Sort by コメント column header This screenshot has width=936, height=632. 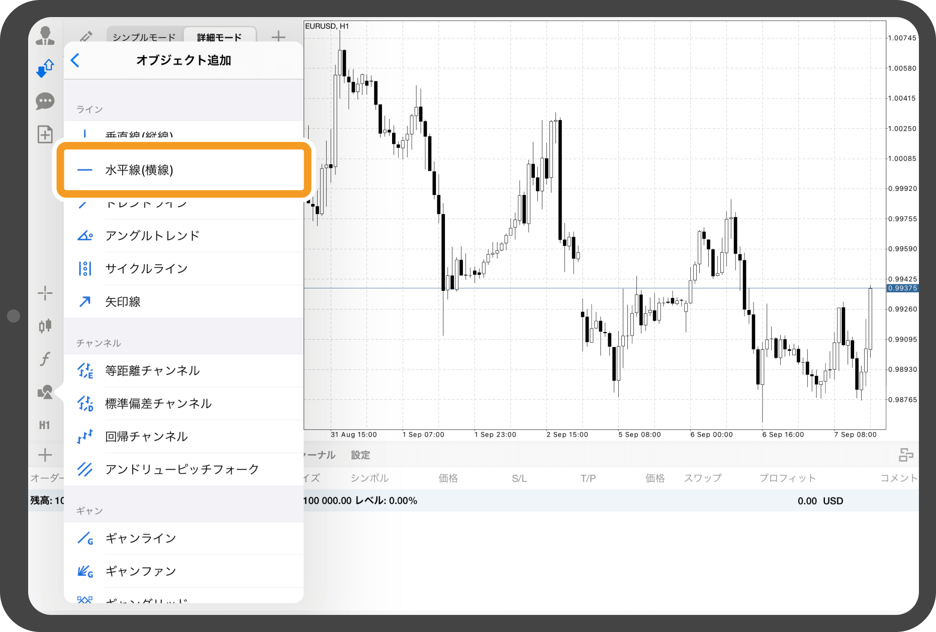click(x=899, y=478)
